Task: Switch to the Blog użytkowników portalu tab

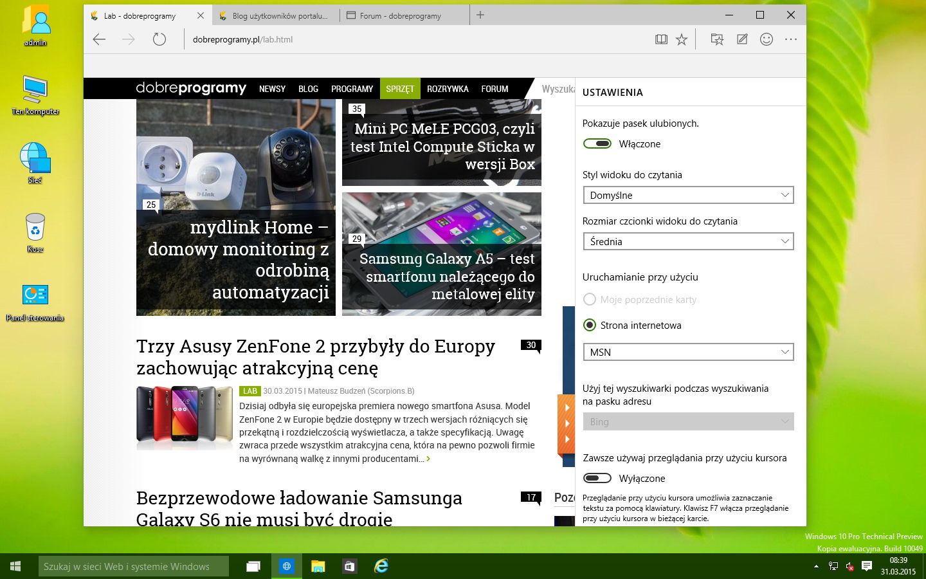Action: point(276,15)
